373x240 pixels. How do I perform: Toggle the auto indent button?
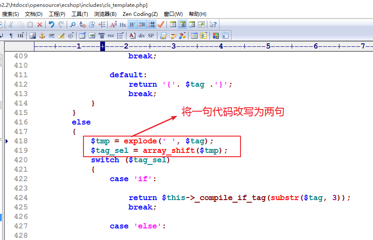point(142,24)
